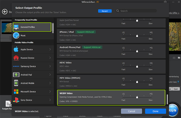Click the search magnifier icon
181x118 pixels.
[117, 11]
